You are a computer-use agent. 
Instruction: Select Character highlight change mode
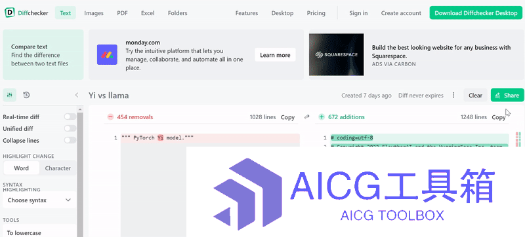pos(58,168)
